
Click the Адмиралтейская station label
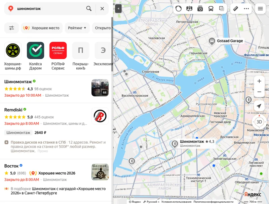point(192,116)
